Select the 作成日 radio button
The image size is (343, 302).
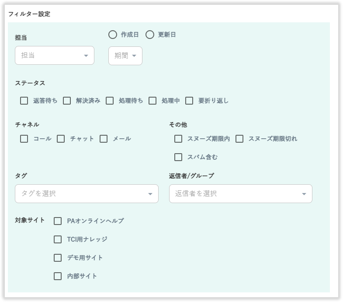113,35
